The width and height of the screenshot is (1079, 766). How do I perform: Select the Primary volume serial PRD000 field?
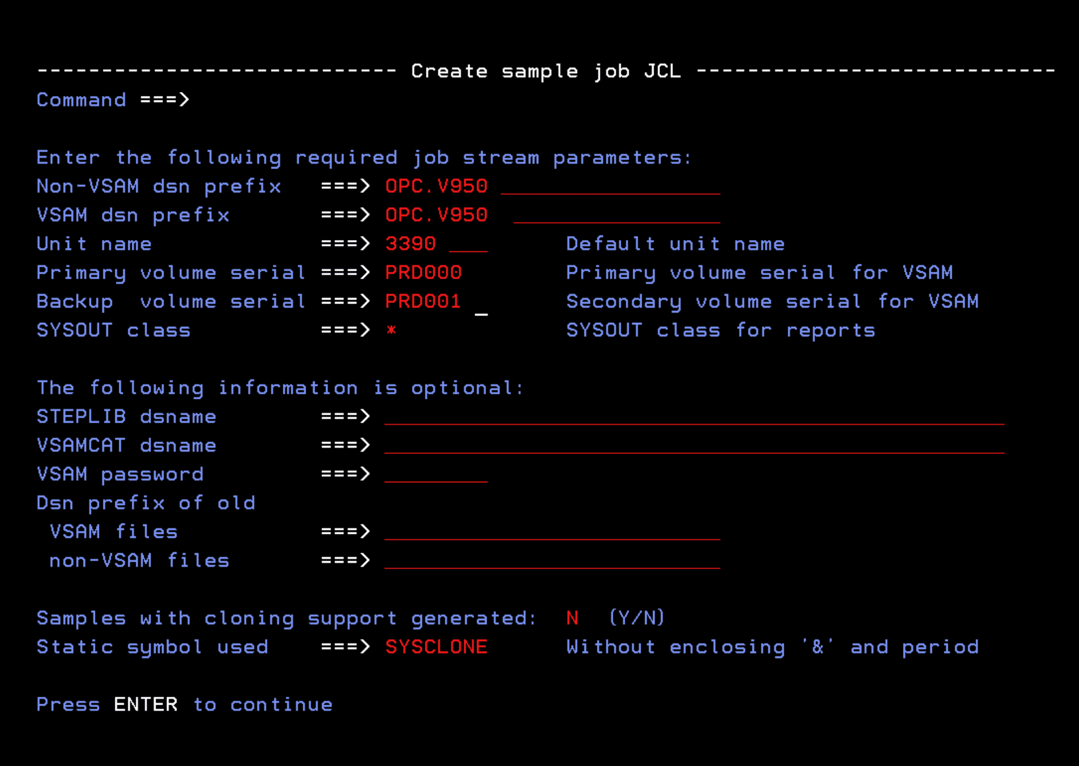tap(423, 272)
